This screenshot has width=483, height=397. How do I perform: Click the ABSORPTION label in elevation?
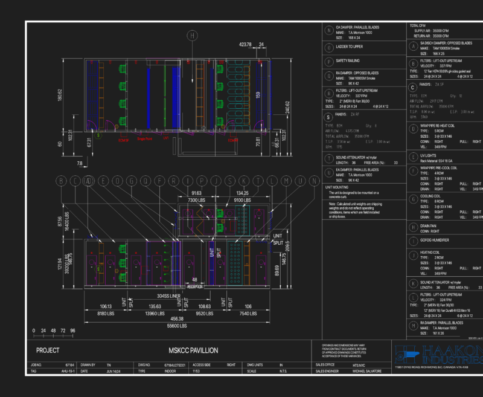point(195,287)
